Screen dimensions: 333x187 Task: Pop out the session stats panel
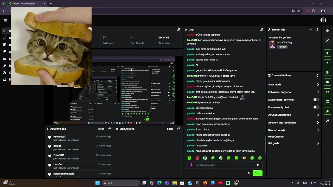(x=178, y=30)
